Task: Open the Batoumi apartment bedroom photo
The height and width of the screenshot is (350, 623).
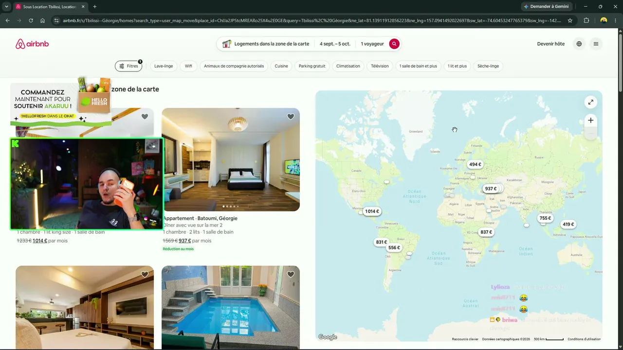Action: pyautogui.click(x=231, y=159)
